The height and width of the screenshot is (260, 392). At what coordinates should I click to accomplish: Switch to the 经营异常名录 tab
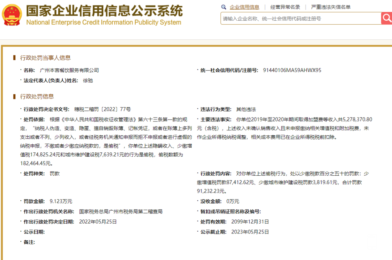[285, 7]
